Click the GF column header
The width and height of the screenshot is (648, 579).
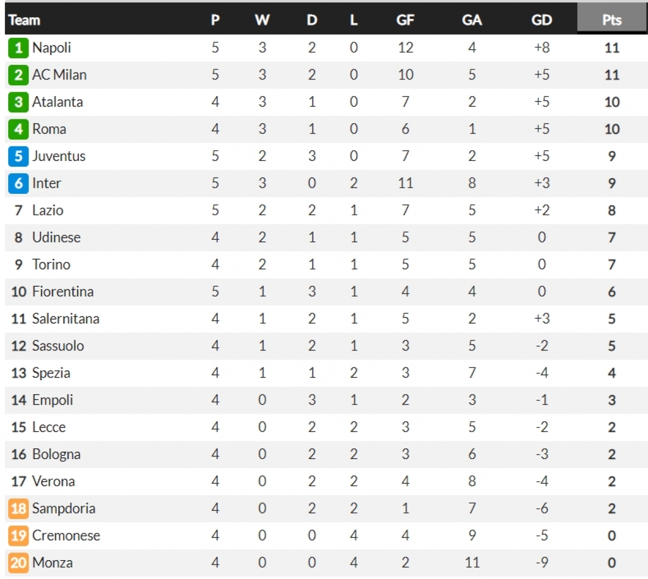405,20
